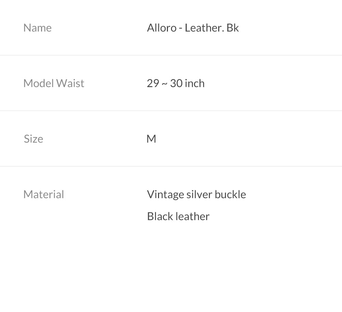Click the Size label
Image resolution: width=342 pixels, height=312 pixels.
34,139
